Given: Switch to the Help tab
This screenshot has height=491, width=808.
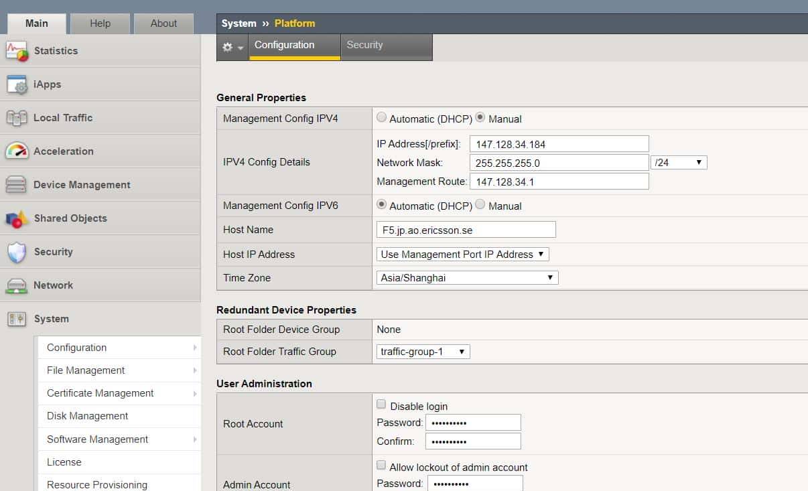Looking at the screenshot, I should [x=100, y=23].
